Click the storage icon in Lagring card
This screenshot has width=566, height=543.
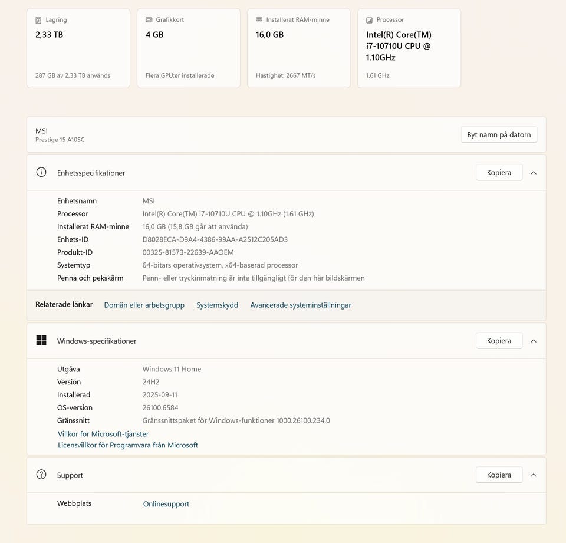38,20
